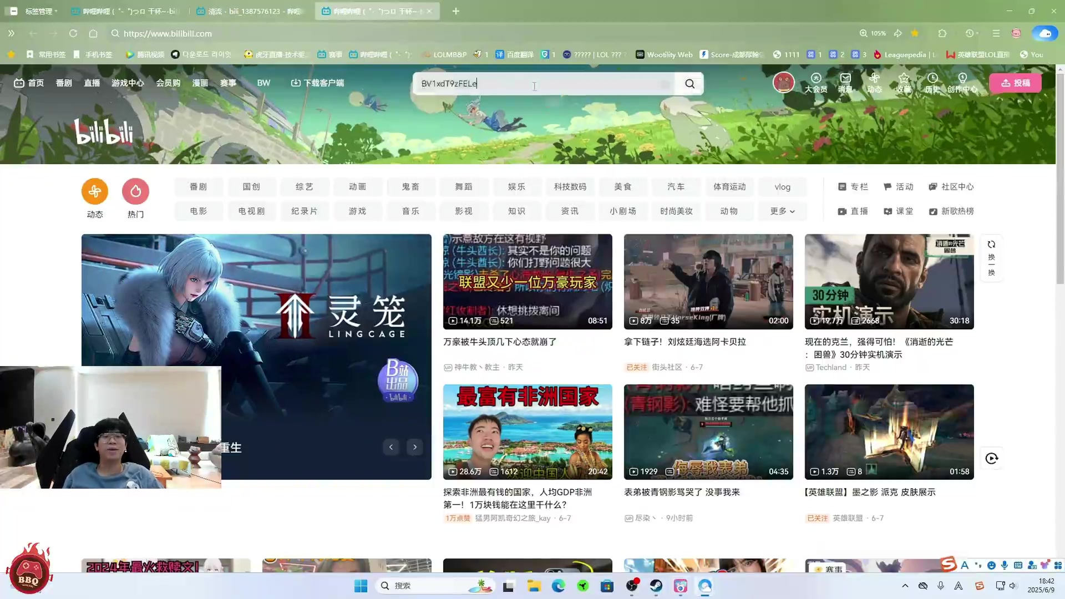Screen dimensions: 1065x599
Task: Open the Bilibili client from the taskbar
Action: click(x=680, y=586)
